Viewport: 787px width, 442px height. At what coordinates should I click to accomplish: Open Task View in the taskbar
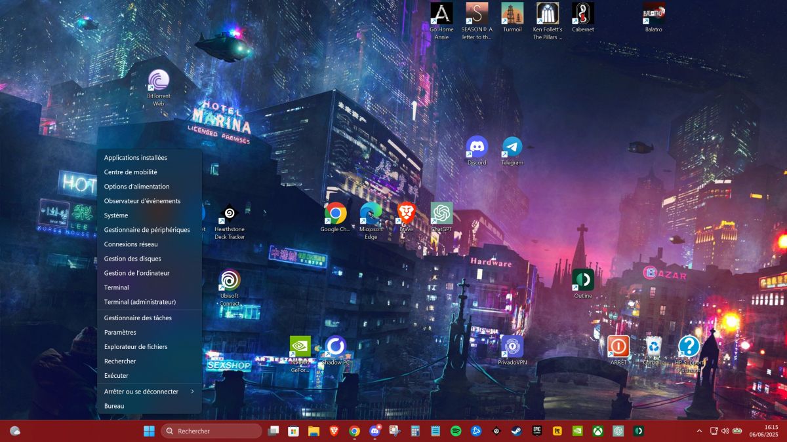273,431
